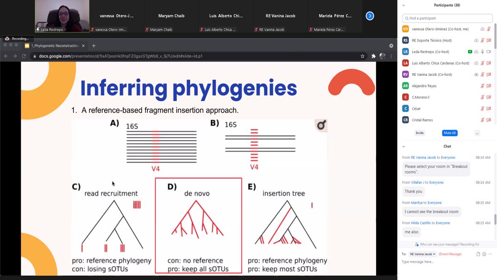Select Maryam Chaib's video tile

[171, 16]
